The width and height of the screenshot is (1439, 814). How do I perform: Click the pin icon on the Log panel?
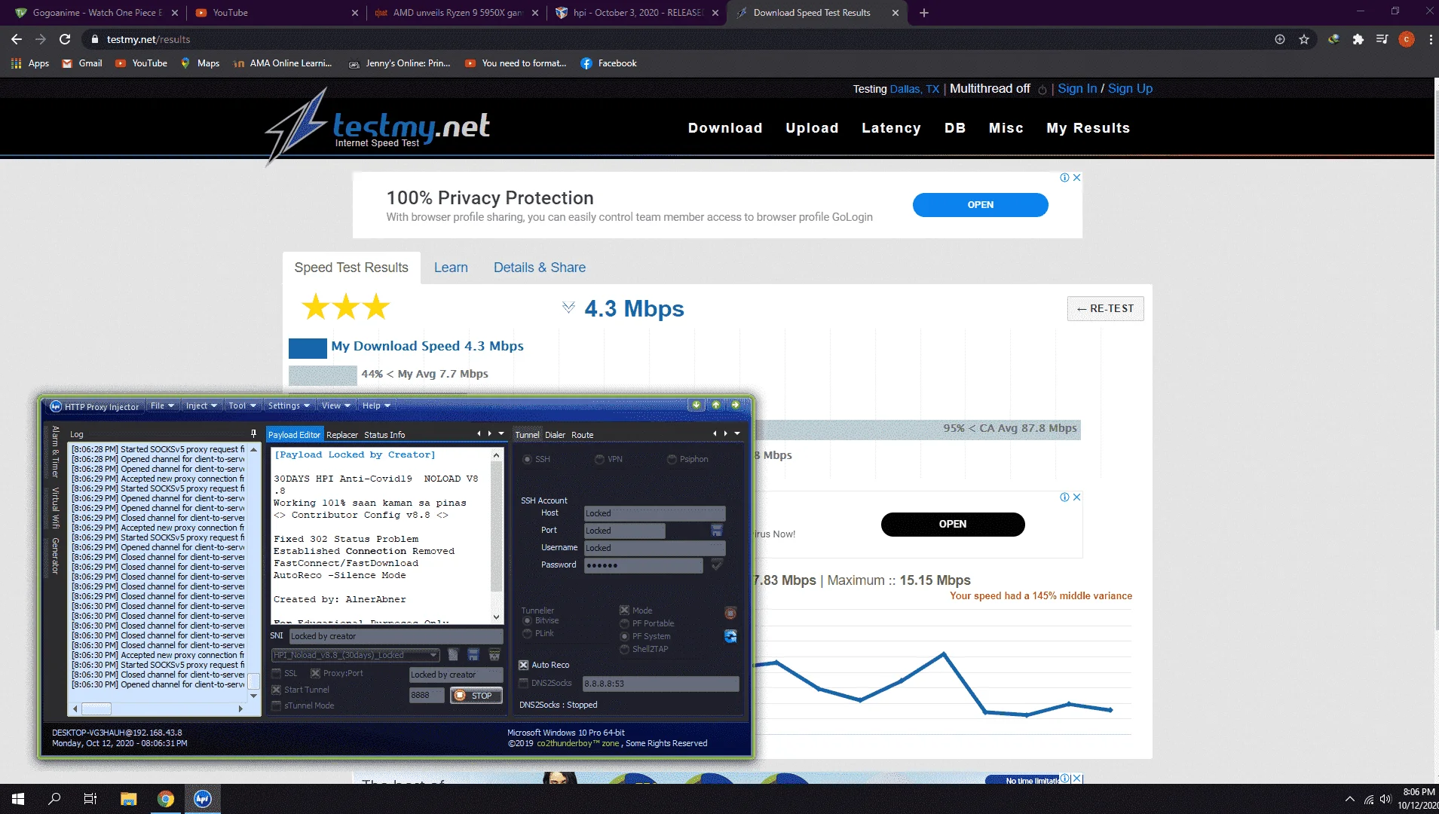click(253, 434)
